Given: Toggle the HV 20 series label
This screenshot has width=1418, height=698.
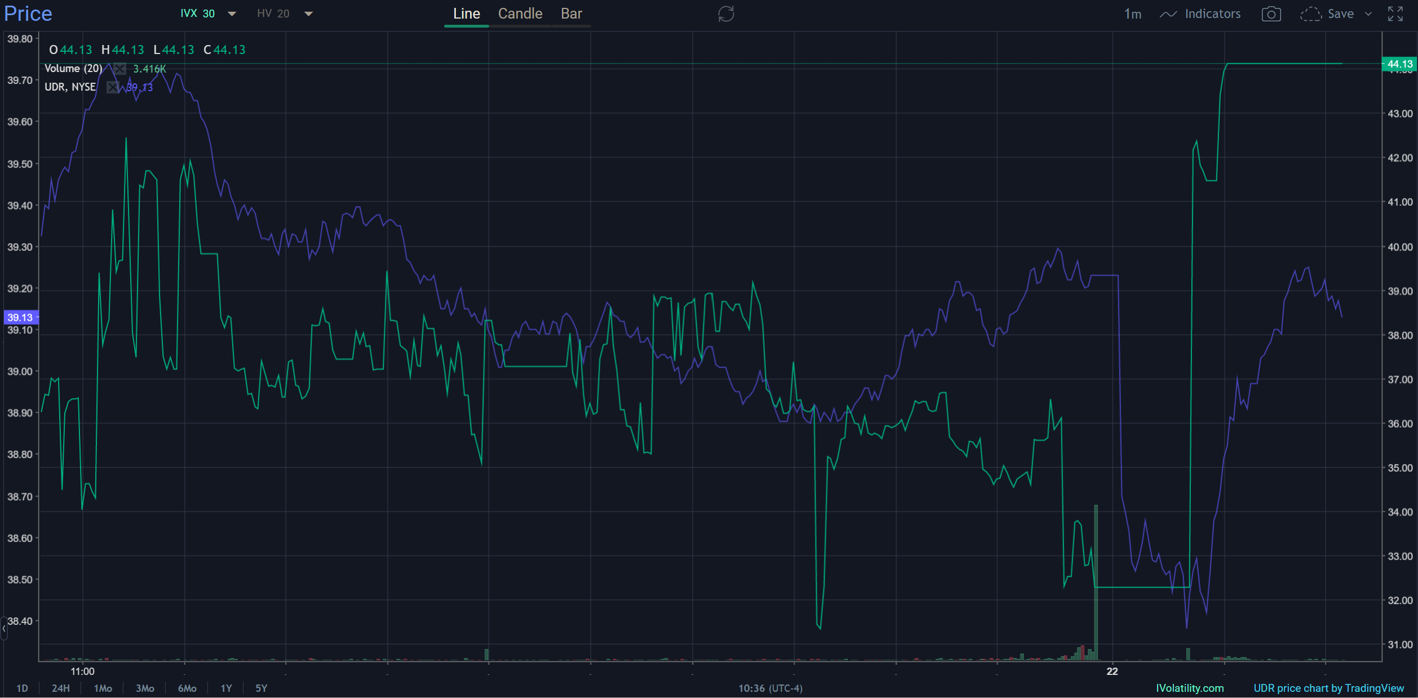Looking at the screenshot, I should coord(273,14).
